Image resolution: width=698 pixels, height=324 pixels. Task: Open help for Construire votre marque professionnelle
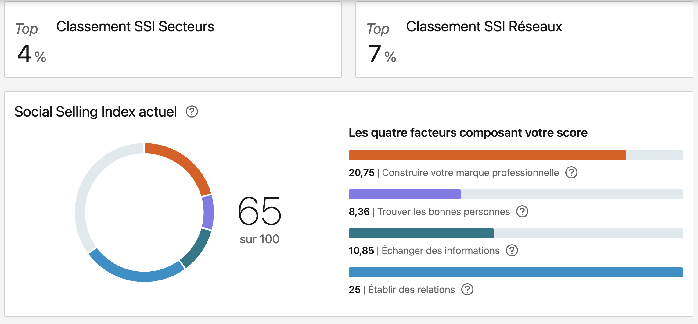tap(571, 173)
